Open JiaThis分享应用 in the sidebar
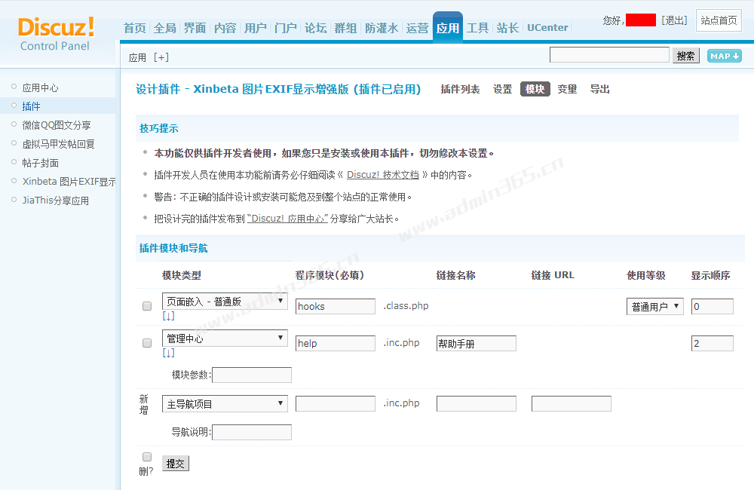Viewport: 754px width, 490px height. coord(55,200)
